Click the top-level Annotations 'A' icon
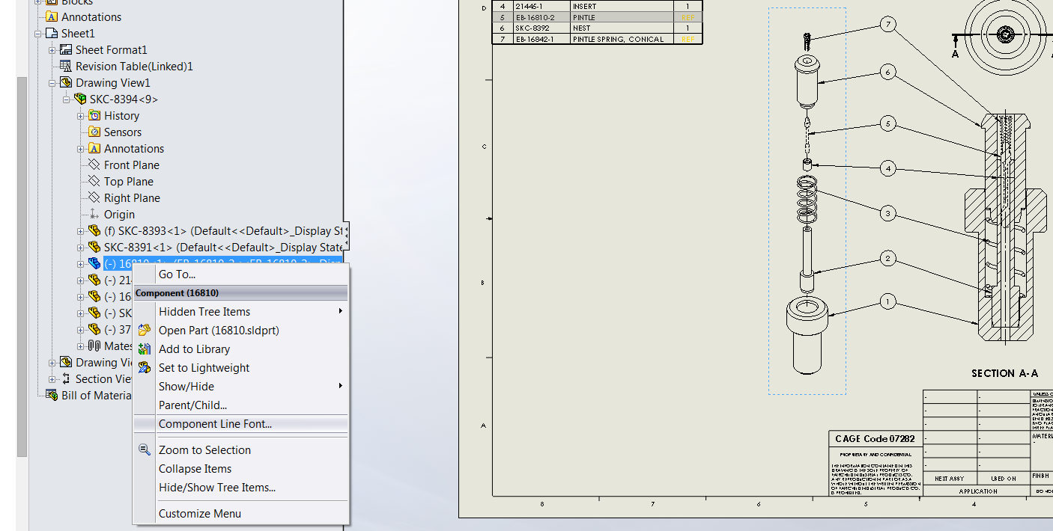 pos(52,16)
